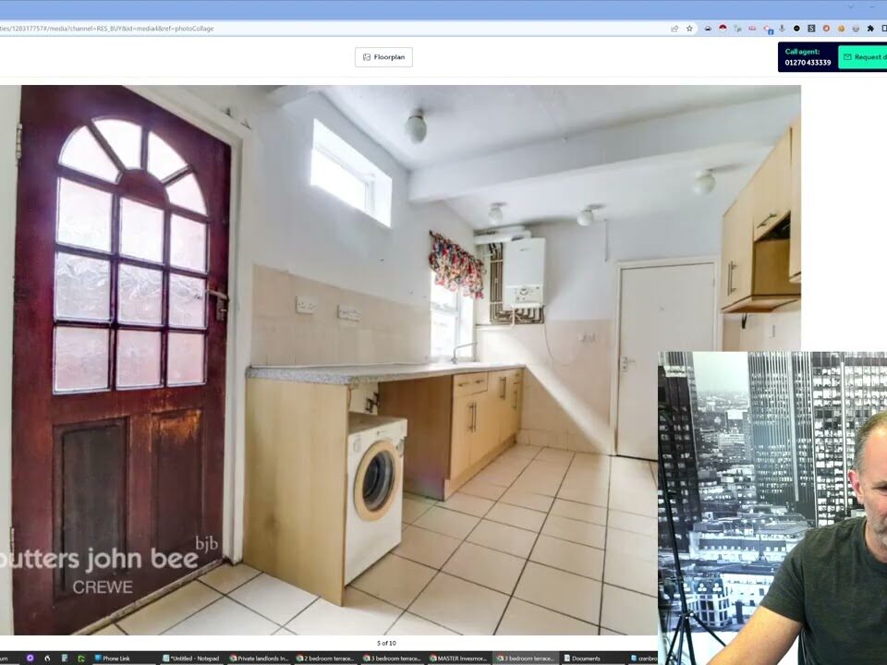Click the red and white ball extension icon
This screenshot has width=887, height=665.
(x=722, y=29)
